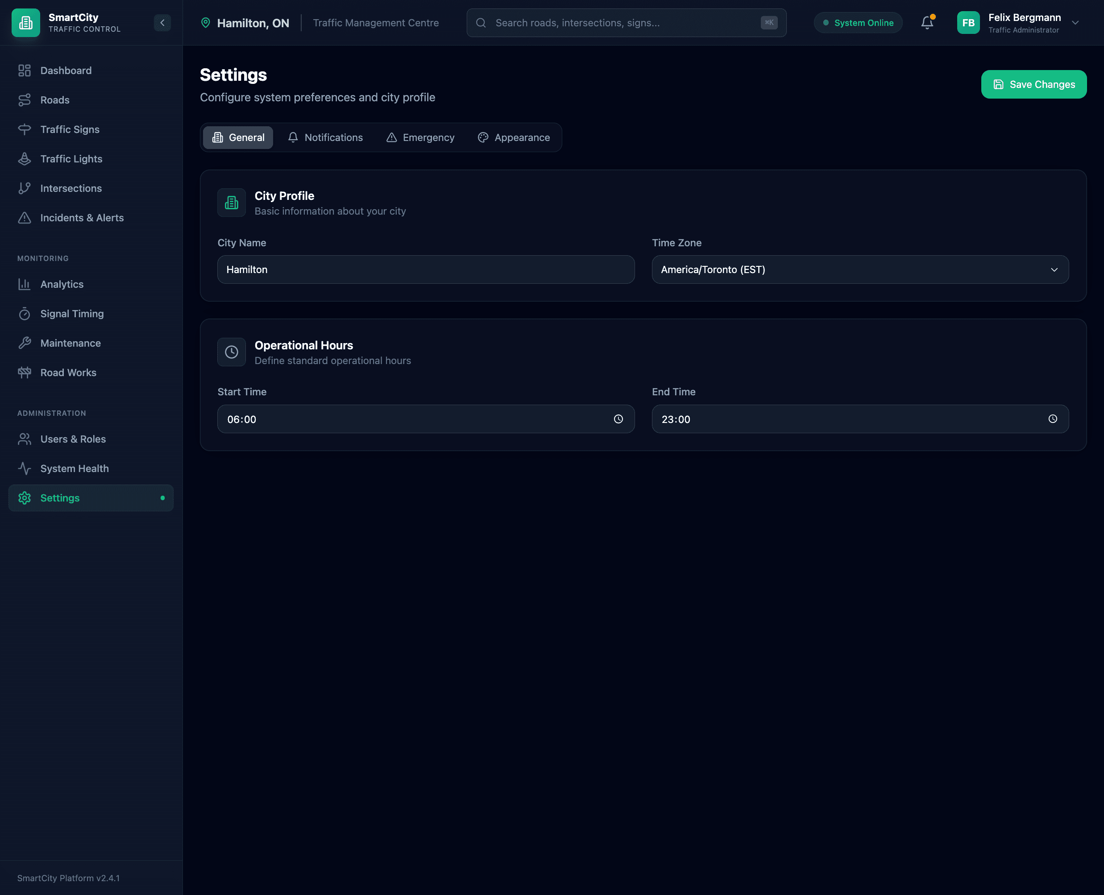Click the City Name input field
The height and width of the screenshot is (895, 1104).
click(425, 269)
